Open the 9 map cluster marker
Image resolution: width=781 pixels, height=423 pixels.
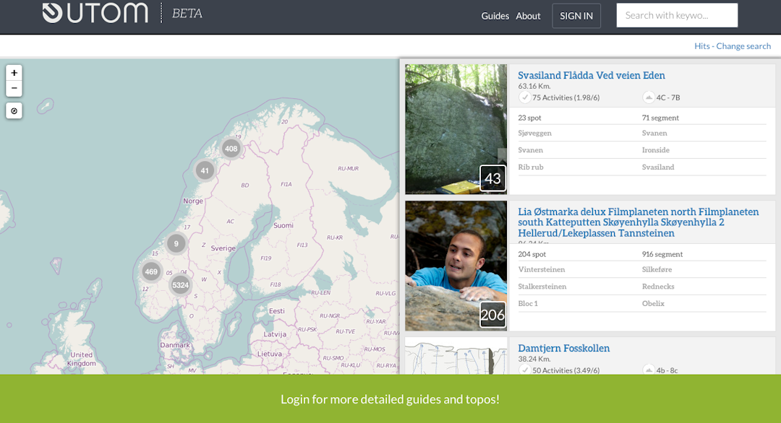176,243
